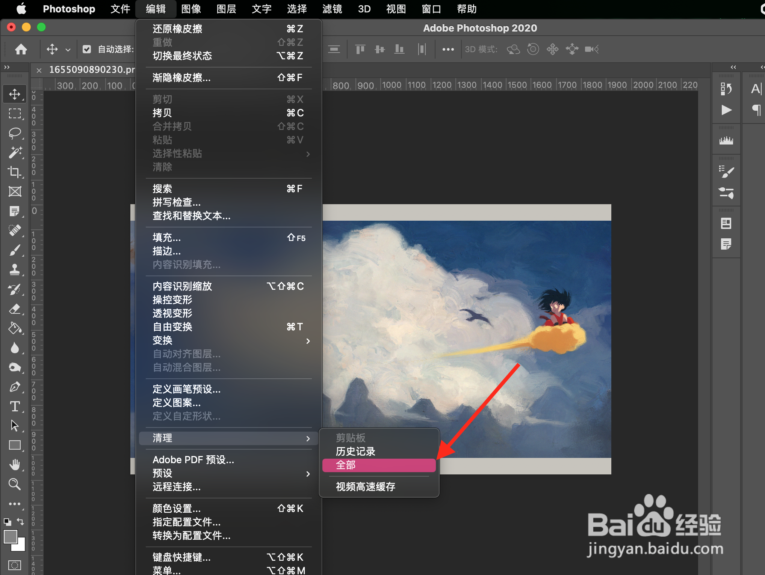
Task: Open the 滤镜 (Filter) menu
Action: tap(332, 9)
